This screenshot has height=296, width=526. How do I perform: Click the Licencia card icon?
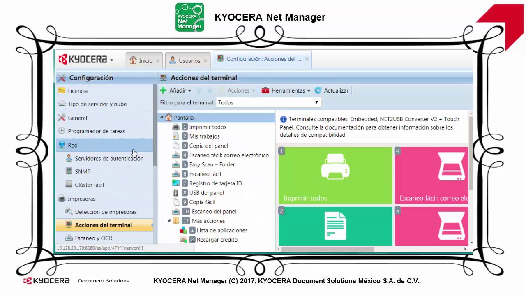click(x=62, y=90)
